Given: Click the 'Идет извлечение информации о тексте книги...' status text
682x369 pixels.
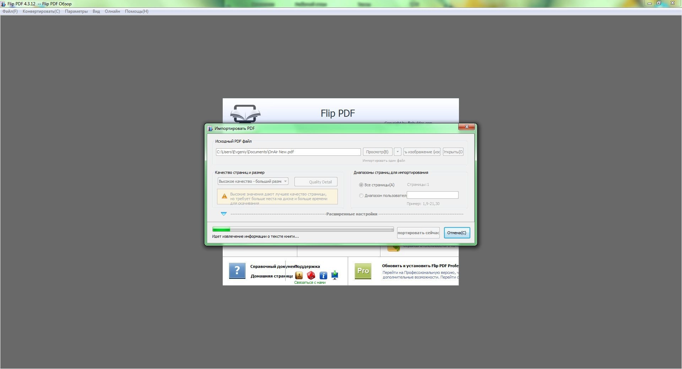Looking at the screenshot, I should [x=255, y=236].
